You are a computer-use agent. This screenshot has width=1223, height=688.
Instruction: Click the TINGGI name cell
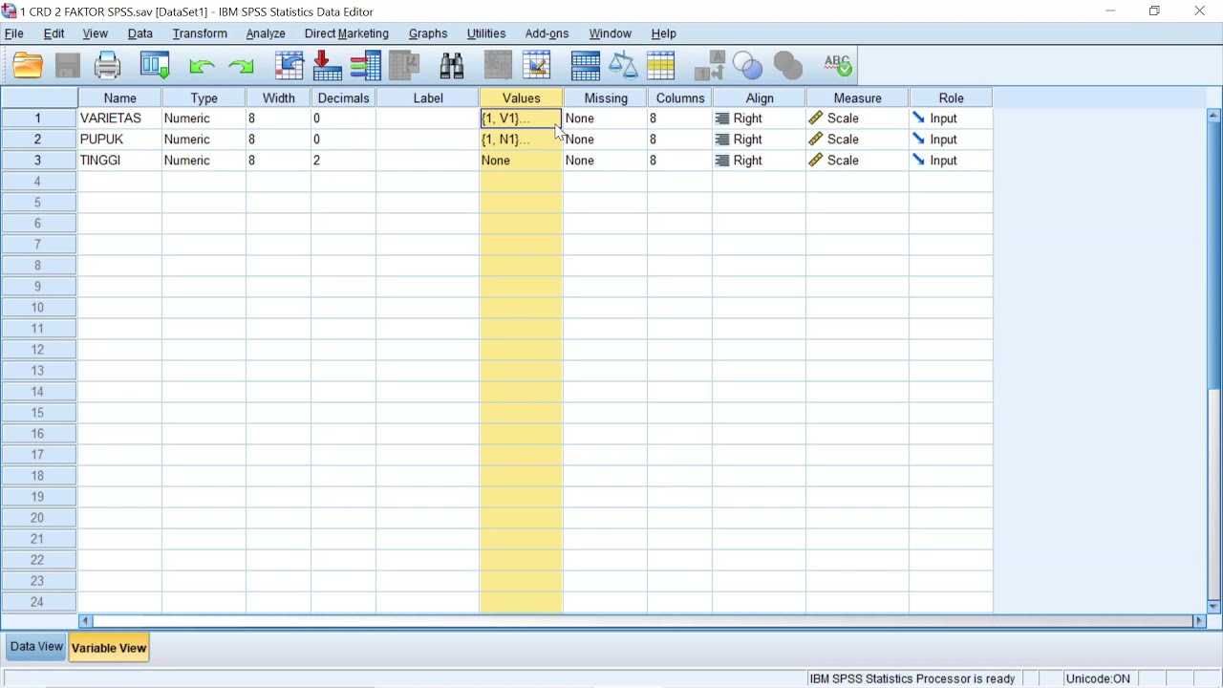click(x=119, y=161)
